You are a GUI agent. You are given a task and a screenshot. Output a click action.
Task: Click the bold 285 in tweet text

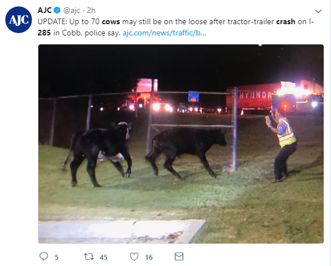tap(44, 33)
